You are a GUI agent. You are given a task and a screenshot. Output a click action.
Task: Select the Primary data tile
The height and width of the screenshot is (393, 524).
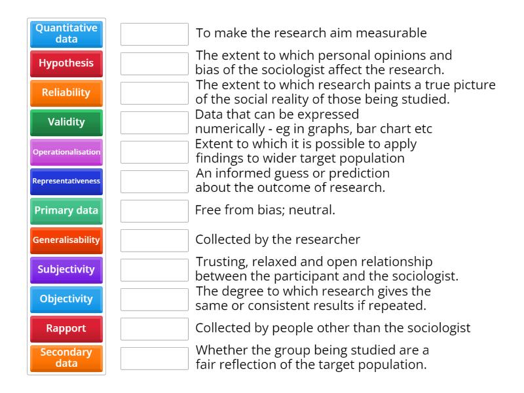pyautogui.click(x=66, y=211)
